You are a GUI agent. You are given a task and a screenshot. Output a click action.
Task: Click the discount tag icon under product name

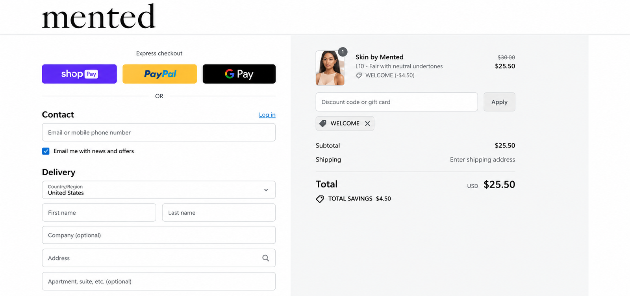click(359, 75)
